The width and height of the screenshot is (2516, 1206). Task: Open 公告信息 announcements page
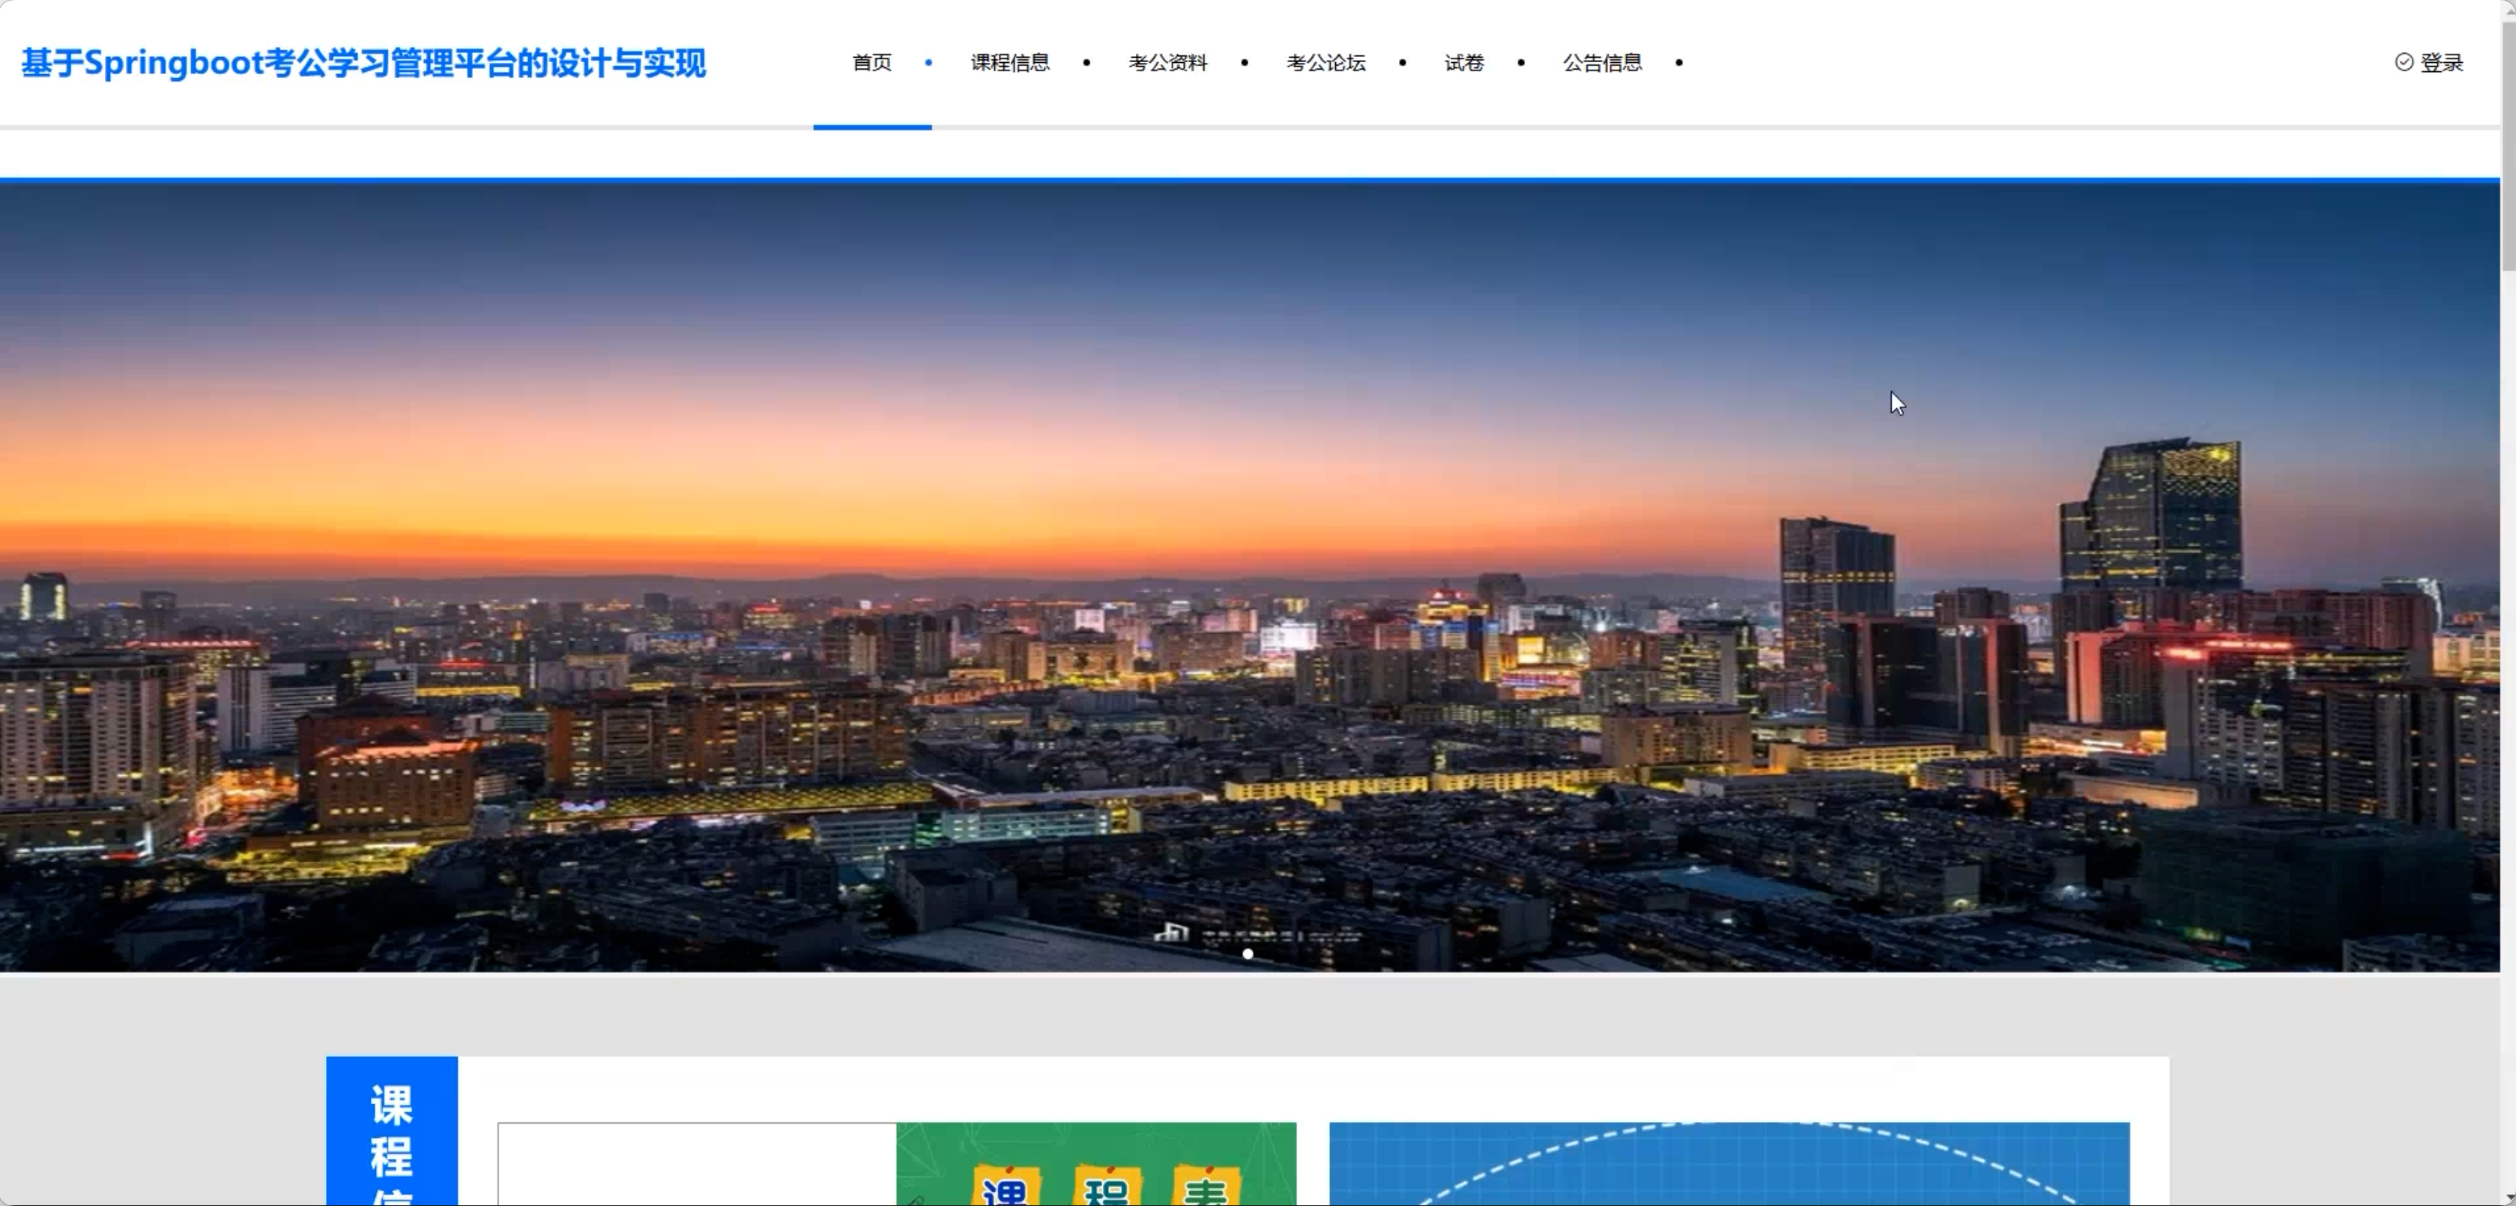[1602, 62]
